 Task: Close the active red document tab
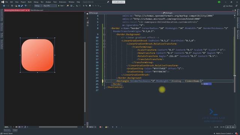(29, 10)
